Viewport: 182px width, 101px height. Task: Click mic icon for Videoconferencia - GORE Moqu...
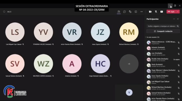[x=179, y=42]
